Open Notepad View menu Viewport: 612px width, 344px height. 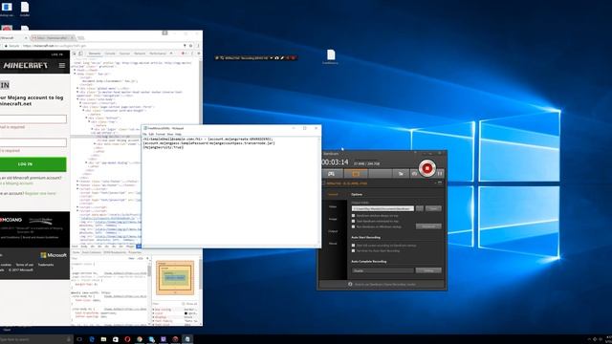coord(170,134)
